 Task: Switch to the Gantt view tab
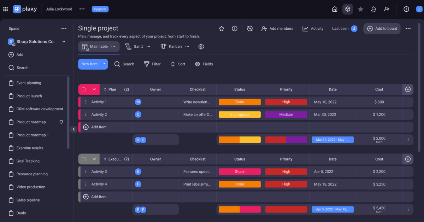[134, 46]
